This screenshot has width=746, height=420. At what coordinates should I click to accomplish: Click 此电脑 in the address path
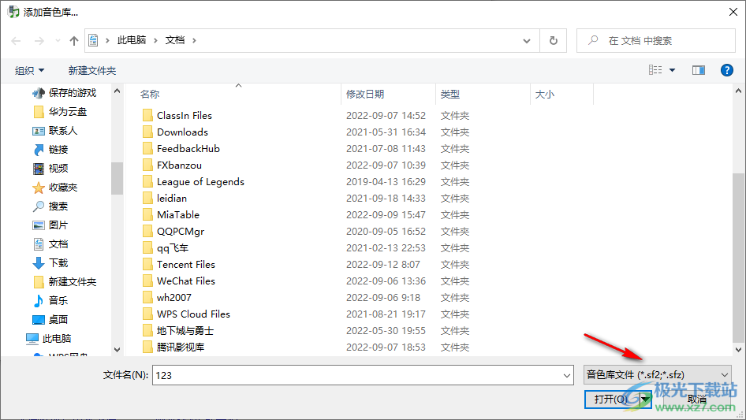(132, 40)
